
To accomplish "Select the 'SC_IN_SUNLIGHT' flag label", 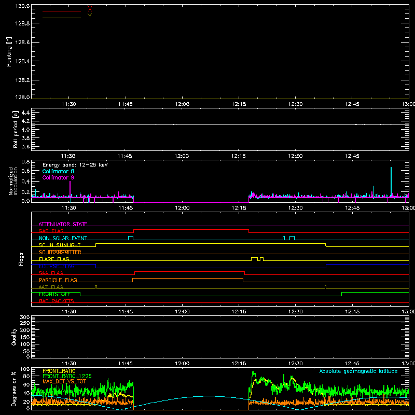I will [60, 245].
